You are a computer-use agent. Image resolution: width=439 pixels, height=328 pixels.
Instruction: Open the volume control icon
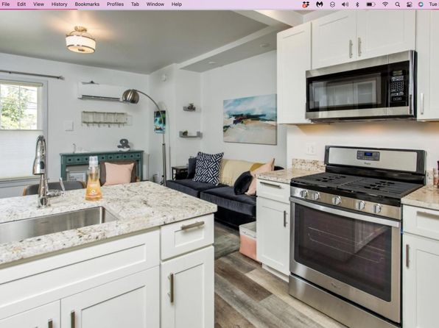coord(345,4)
